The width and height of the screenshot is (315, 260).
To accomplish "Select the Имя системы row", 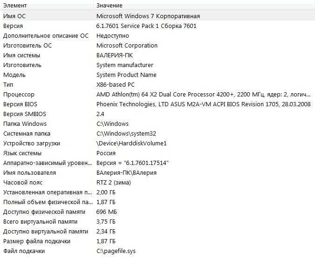I will pyautogui.click(x=157, y=55).
